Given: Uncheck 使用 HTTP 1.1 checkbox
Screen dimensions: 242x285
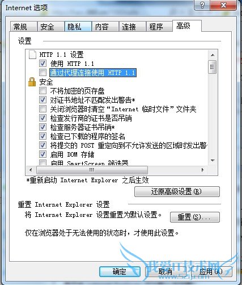Looking at the screenshot, I should (x=43, y=64).
